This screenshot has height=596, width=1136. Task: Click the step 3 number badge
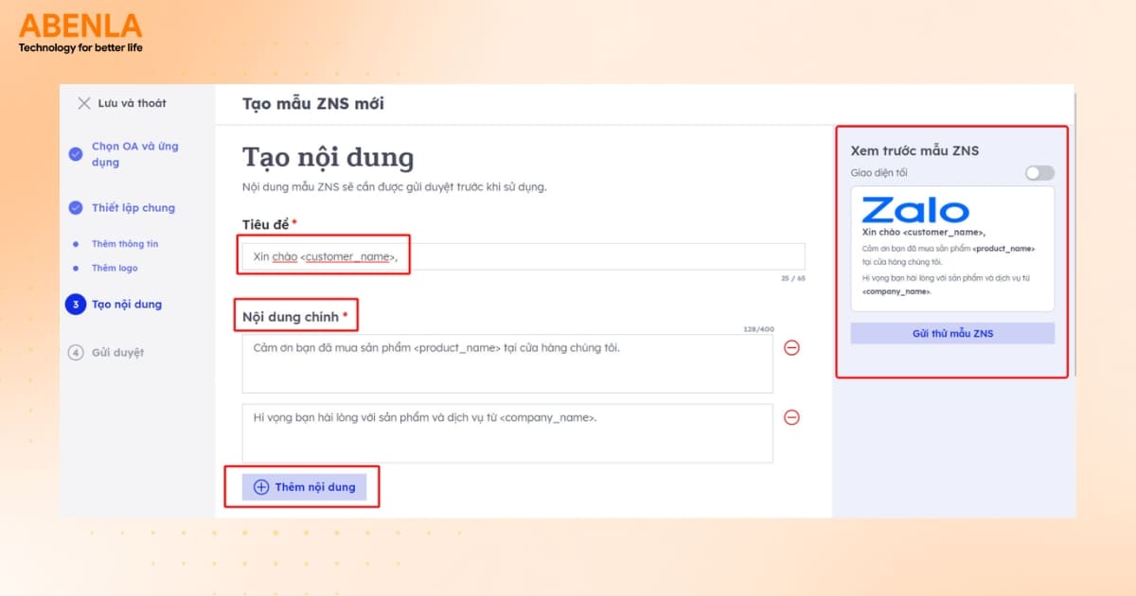[x=76, y=305]
